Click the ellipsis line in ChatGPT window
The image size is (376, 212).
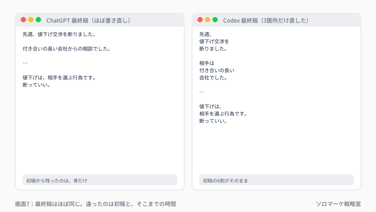coord(25,63)
